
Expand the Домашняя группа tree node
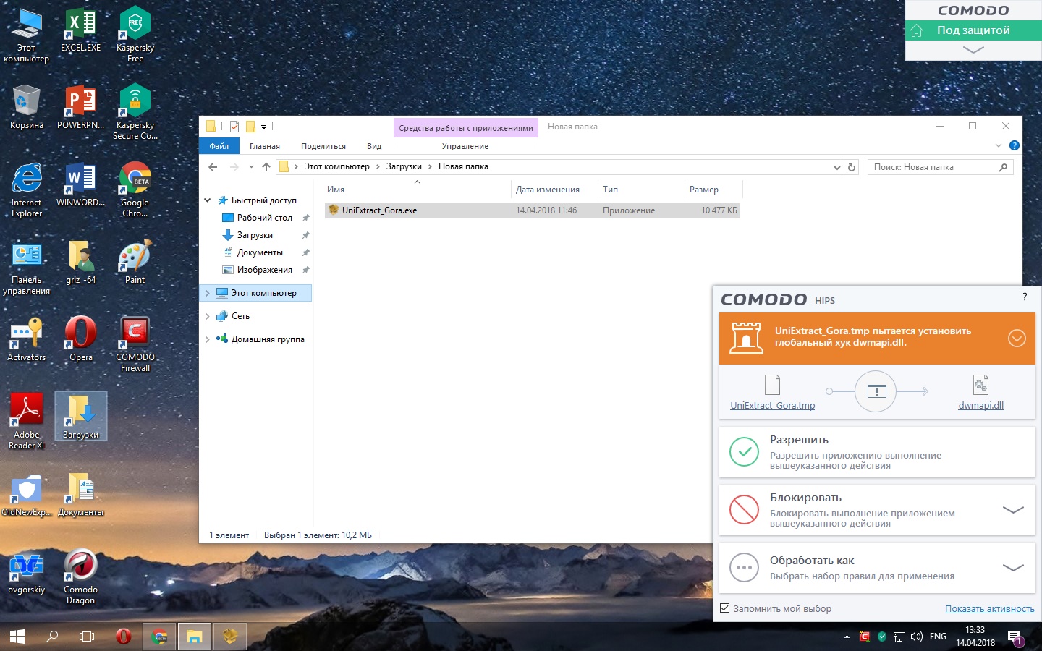click(x=208, y=339)
